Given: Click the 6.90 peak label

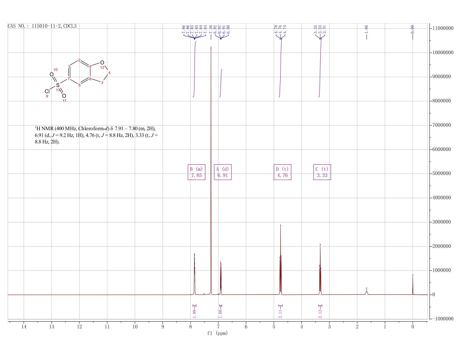Looking at the screenshot, I should 228,29.
